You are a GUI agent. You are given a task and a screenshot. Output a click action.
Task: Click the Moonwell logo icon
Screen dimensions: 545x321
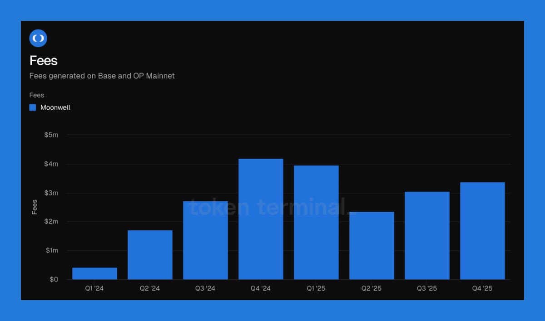click(x=38, y=38)
